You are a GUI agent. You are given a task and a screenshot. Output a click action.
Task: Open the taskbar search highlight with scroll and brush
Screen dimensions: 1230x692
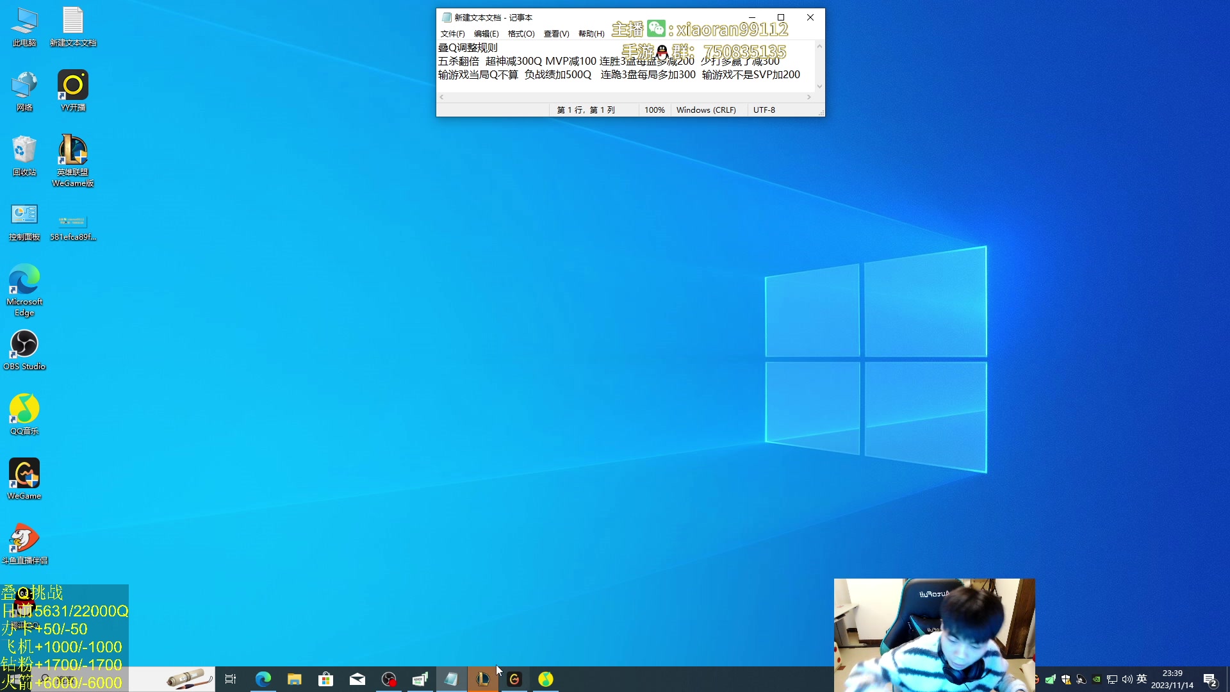tap(189, 679)
